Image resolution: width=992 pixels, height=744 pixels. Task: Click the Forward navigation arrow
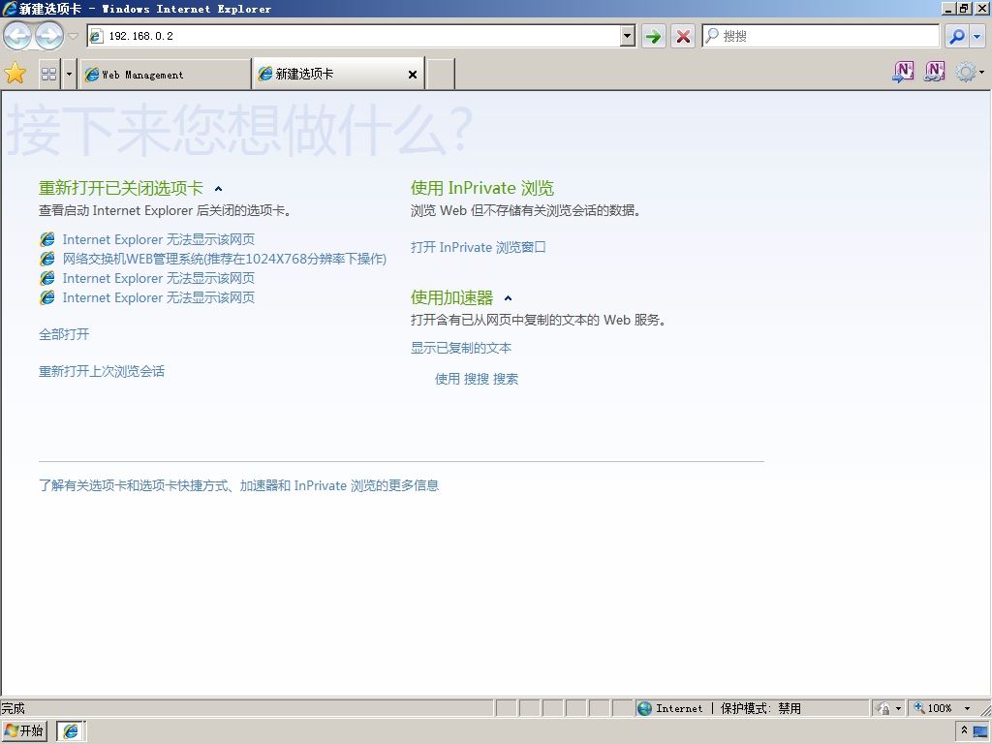(x=48, y=36)
